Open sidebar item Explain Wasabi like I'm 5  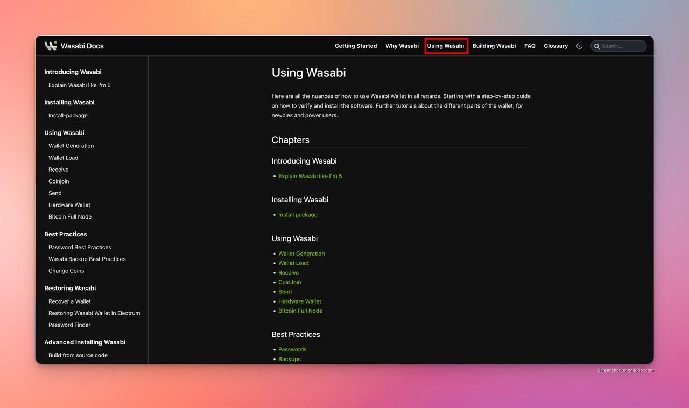[x=79, y=85]
